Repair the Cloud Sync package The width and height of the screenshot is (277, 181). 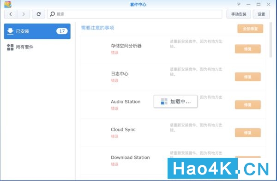[x=247, y=133]
